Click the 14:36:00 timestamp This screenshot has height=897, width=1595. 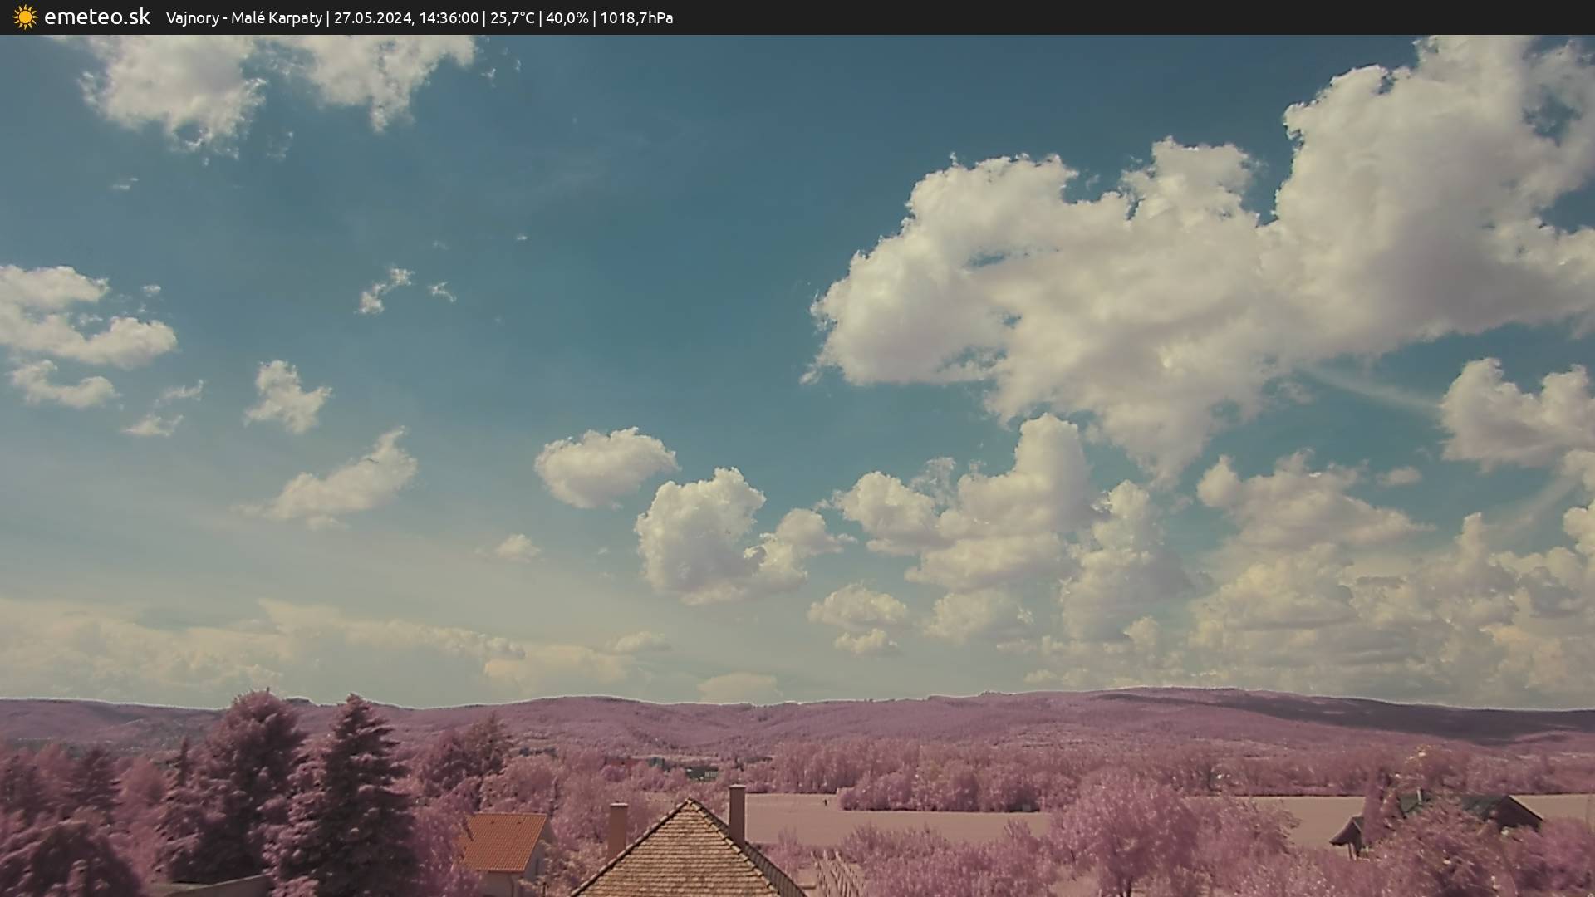(x=448, y=17)
